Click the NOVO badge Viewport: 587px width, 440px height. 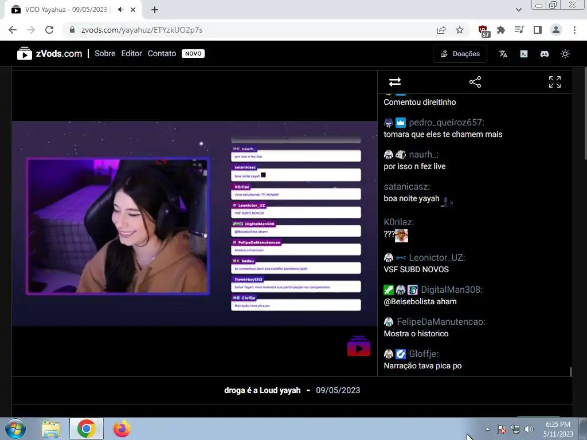click(x=193, y=53)
